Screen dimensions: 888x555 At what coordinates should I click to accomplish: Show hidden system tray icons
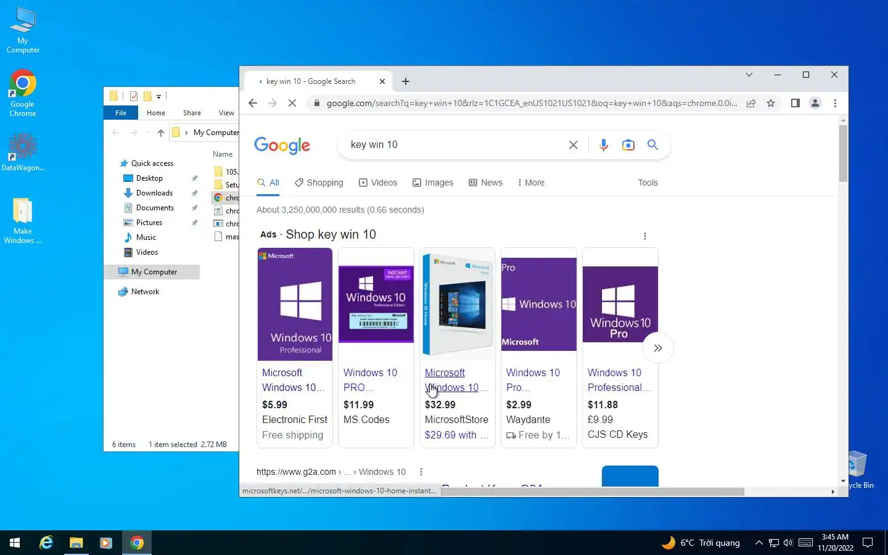point(758,543)
